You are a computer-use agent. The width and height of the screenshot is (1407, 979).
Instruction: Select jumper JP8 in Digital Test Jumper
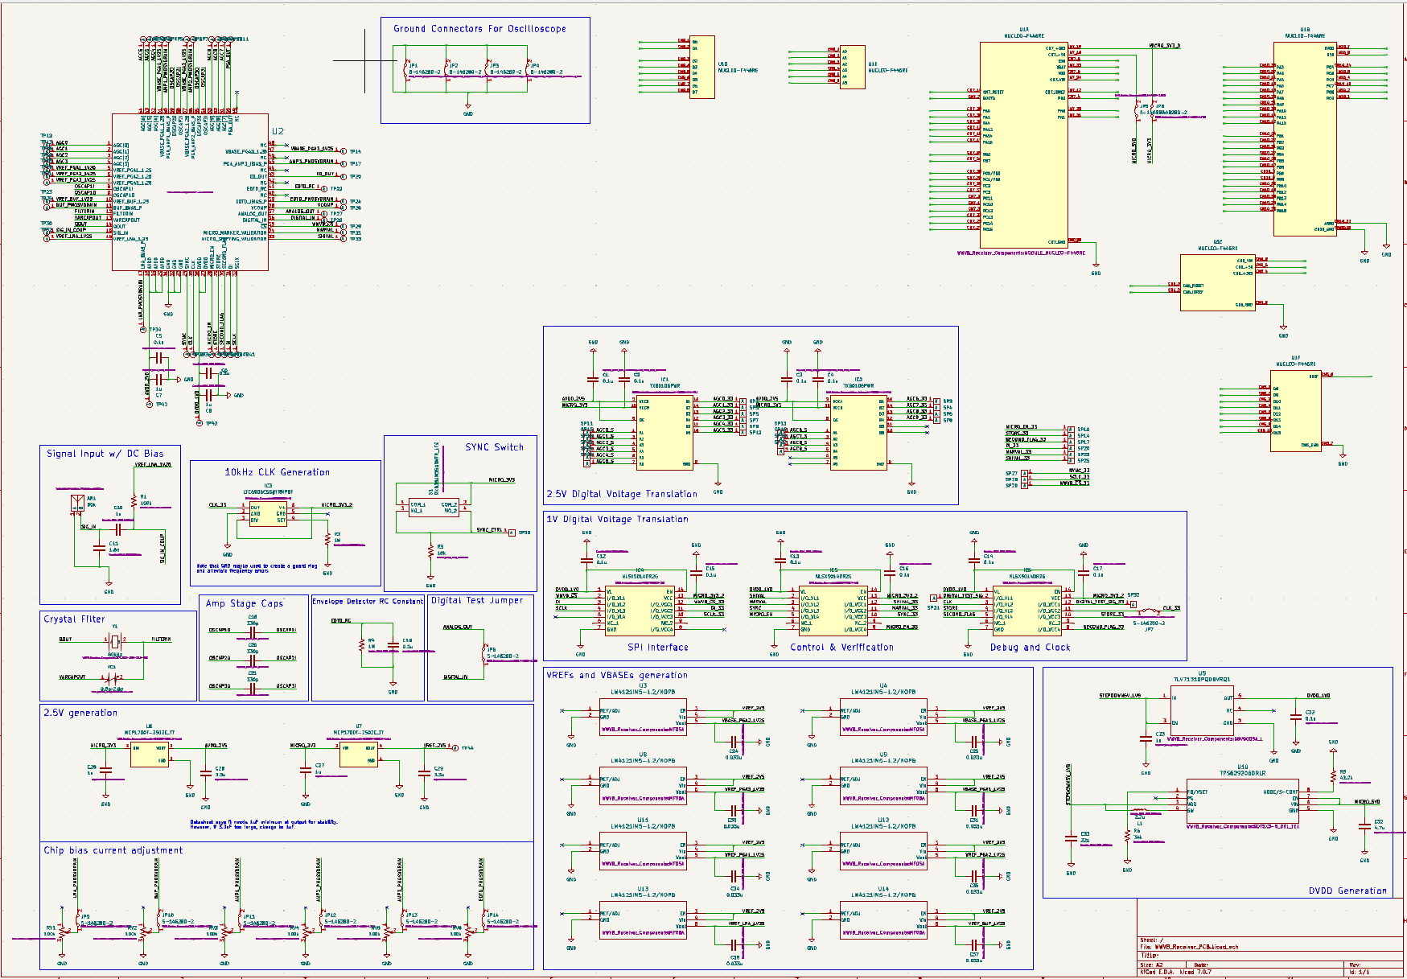click(x=484, y=652)
